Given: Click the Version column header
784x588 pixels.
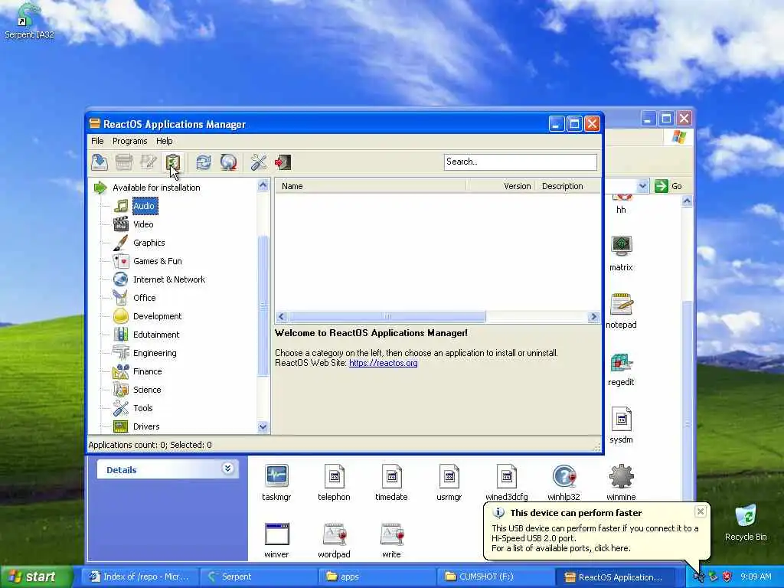Looking at the screenshot, I should [x=501, y=186].
